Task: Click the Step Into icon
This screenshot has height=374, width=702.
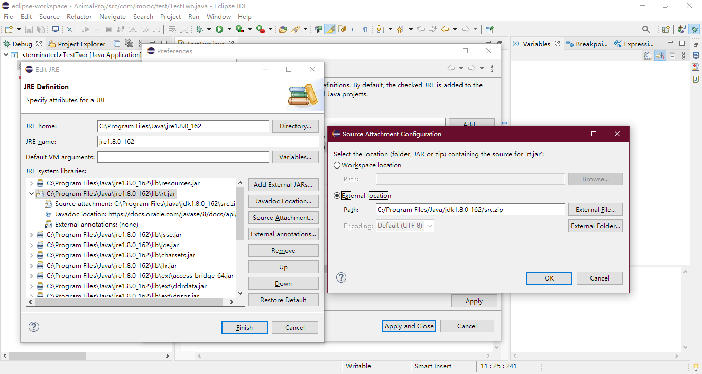Action: (133, 29)
